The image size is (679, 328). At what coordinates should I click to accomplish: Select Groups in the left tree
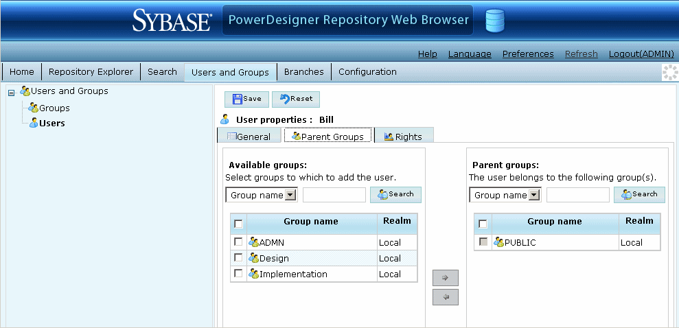coord(54,108)
